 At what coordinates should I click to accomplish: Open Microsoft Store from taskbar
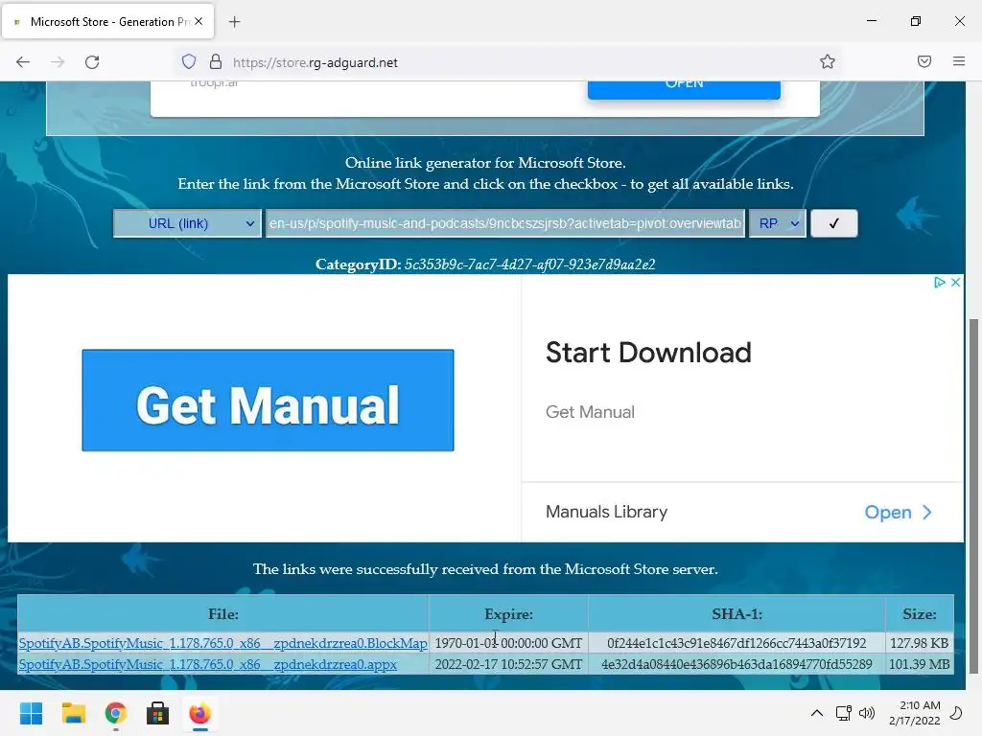click(158, 713)
